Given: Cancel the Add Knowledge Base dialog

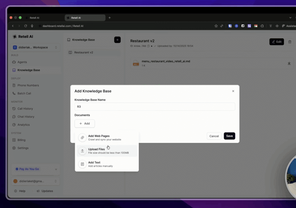Looking at the screenshot, I should click(x=214, y=136).
